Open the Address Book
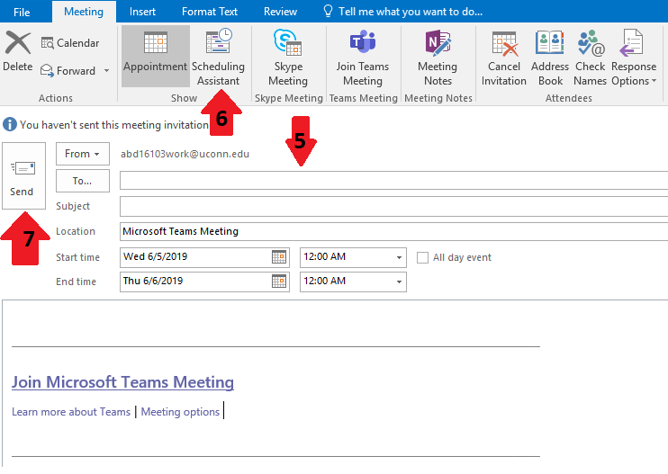This screenshot has width=668, height=474. point(549,57)
